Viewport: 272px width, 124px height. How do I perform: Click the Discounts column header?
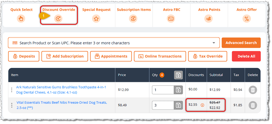[196, 75]
